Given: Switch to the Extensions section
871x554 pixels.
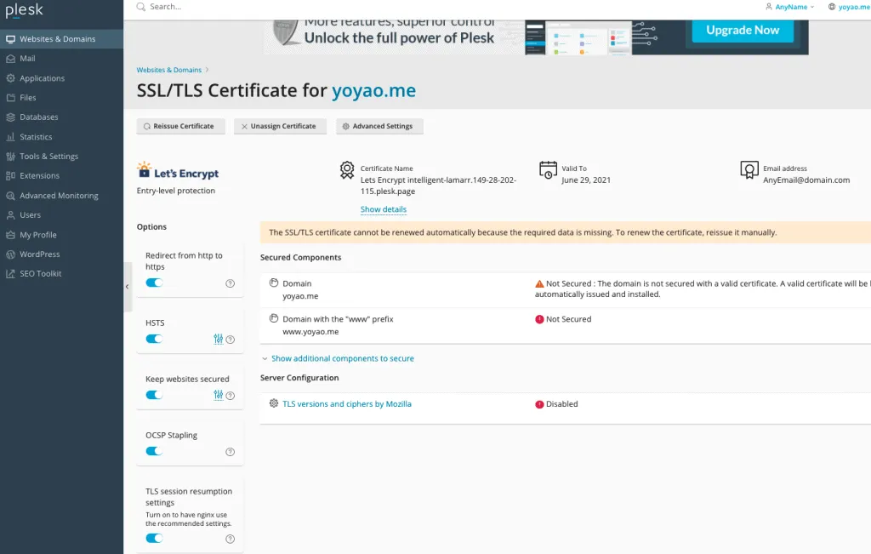Looking at the screenshot, I should point(41,175).
